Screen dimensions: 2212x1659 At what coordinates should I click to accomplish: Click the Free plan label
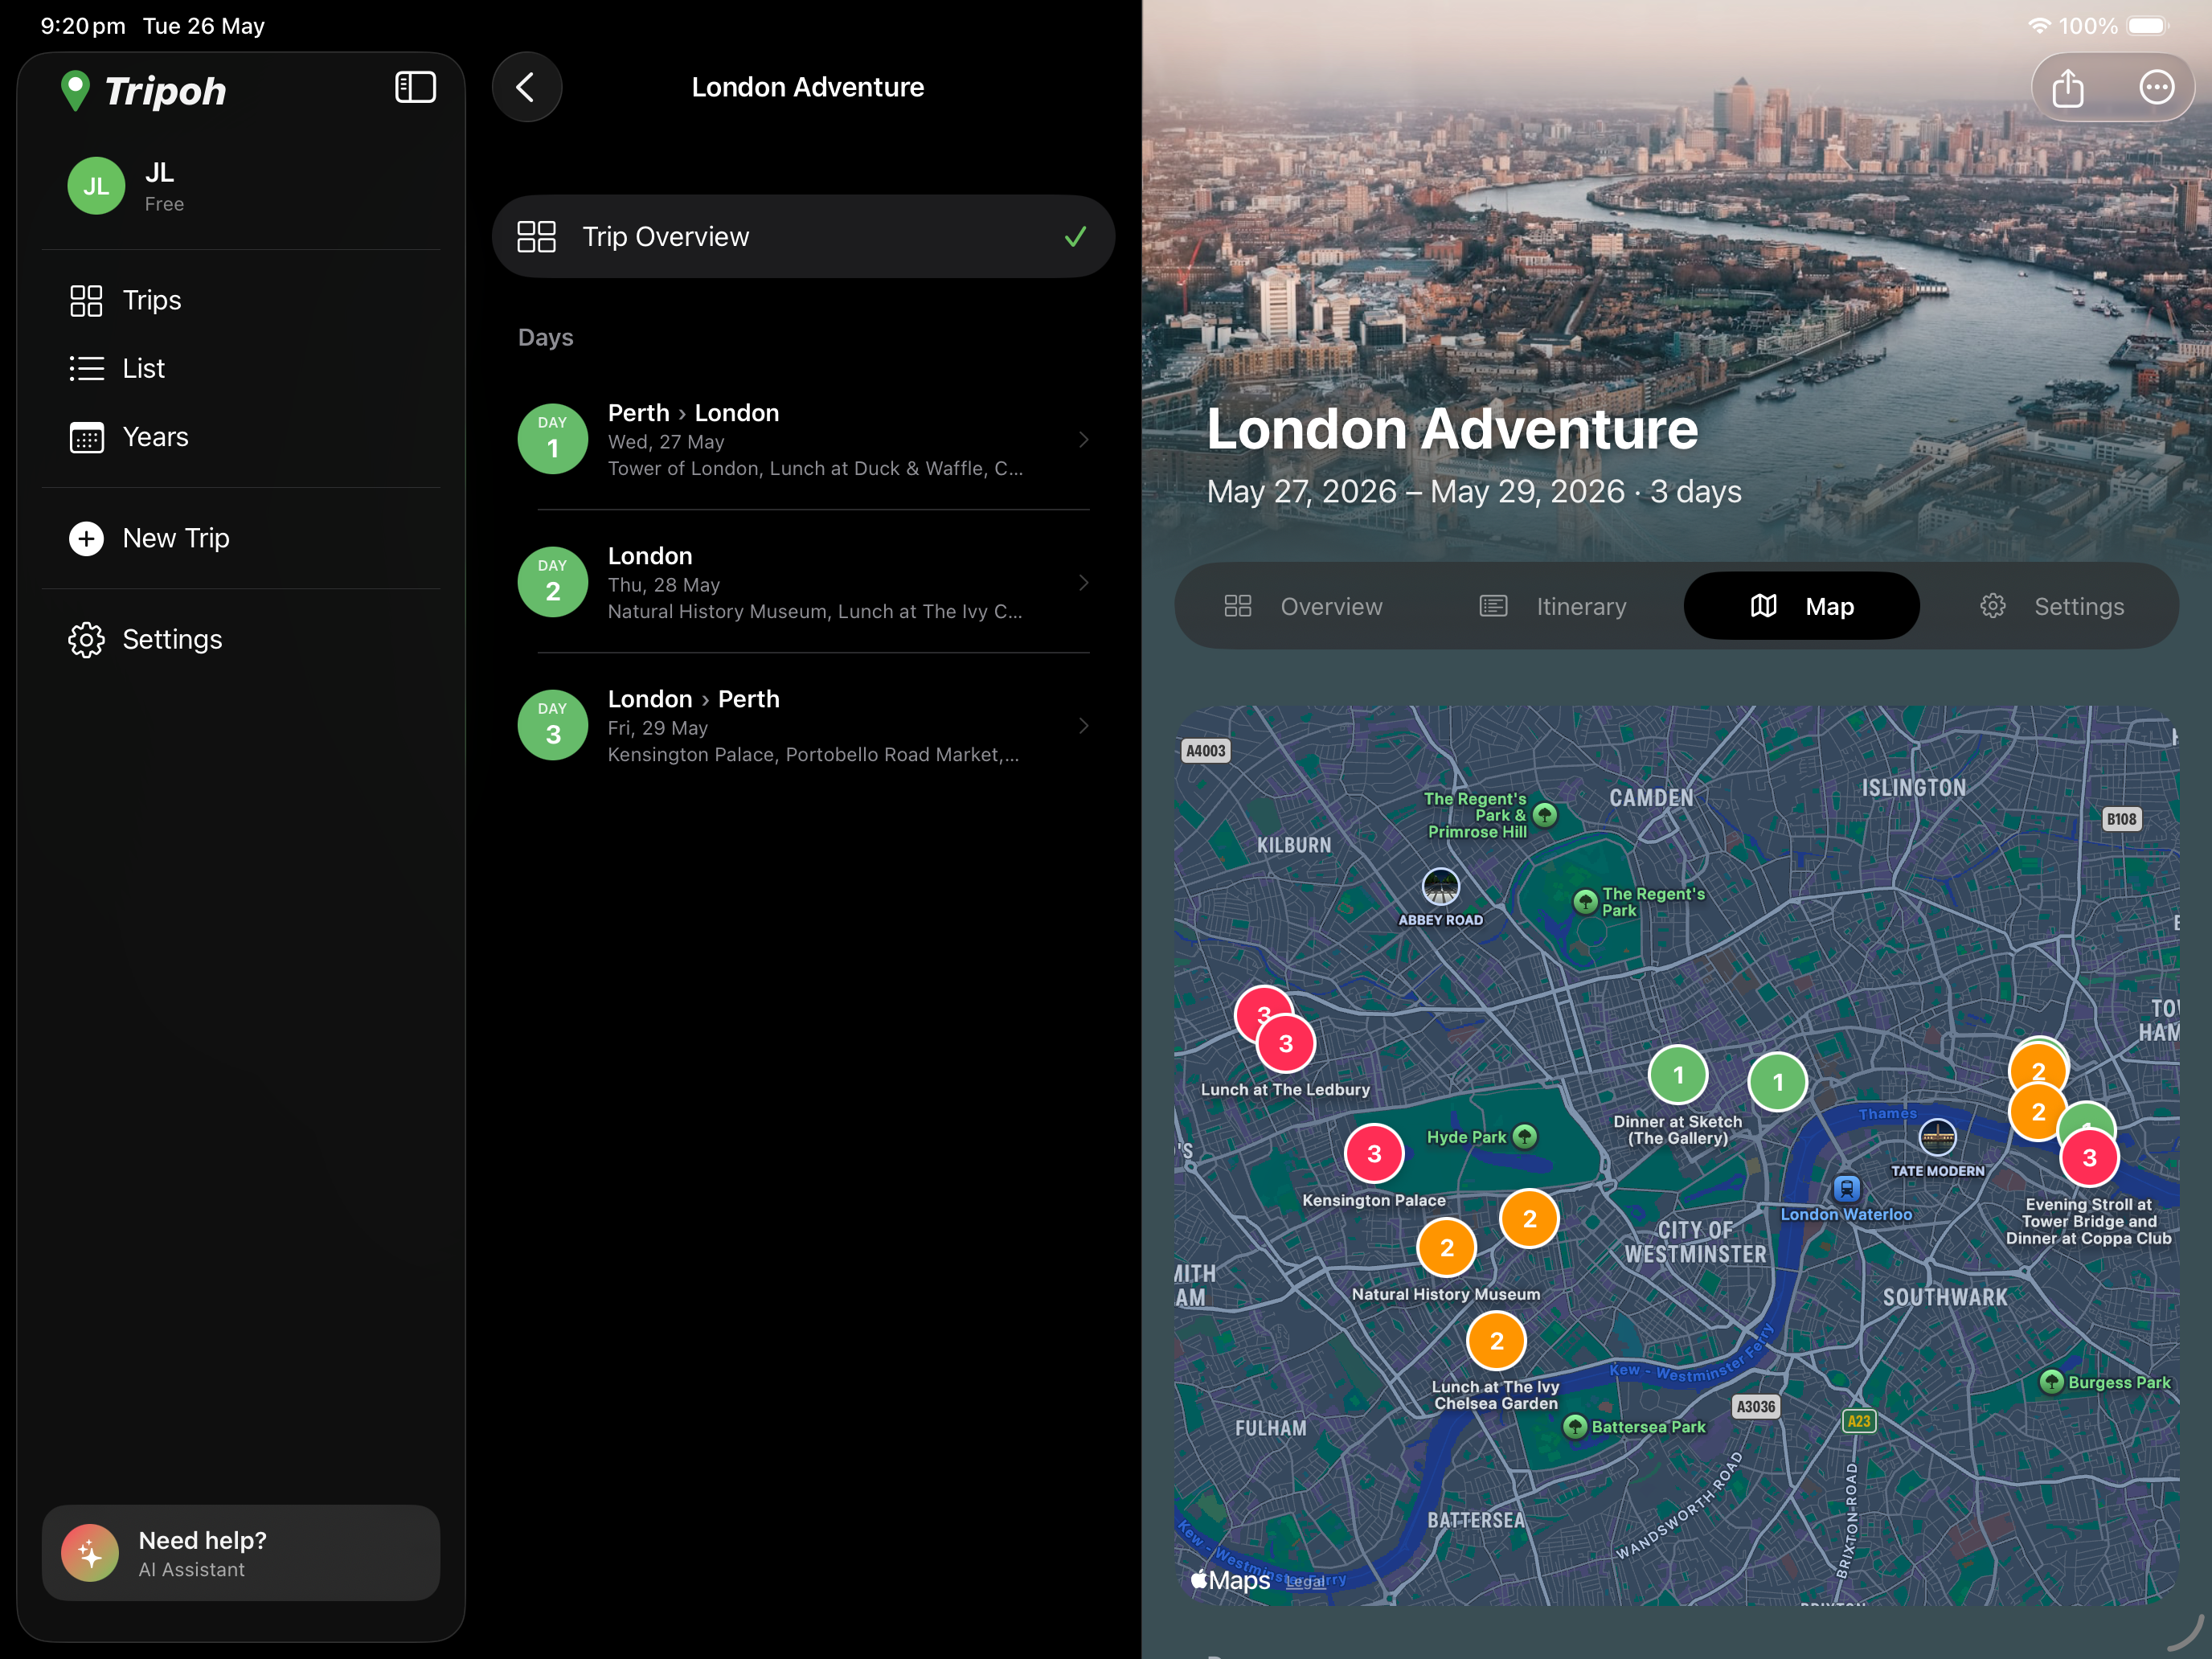click(164, 204)
